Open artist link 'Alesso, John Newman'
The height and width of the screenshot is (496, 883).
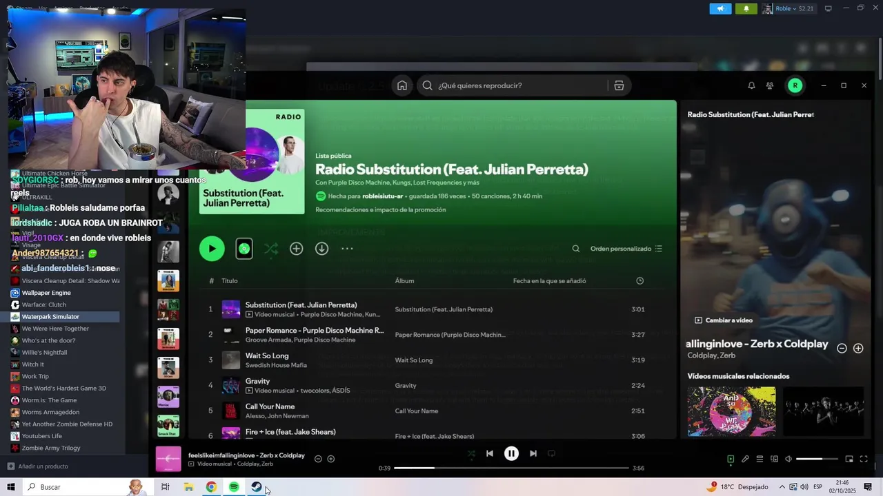tap(277, 416)
